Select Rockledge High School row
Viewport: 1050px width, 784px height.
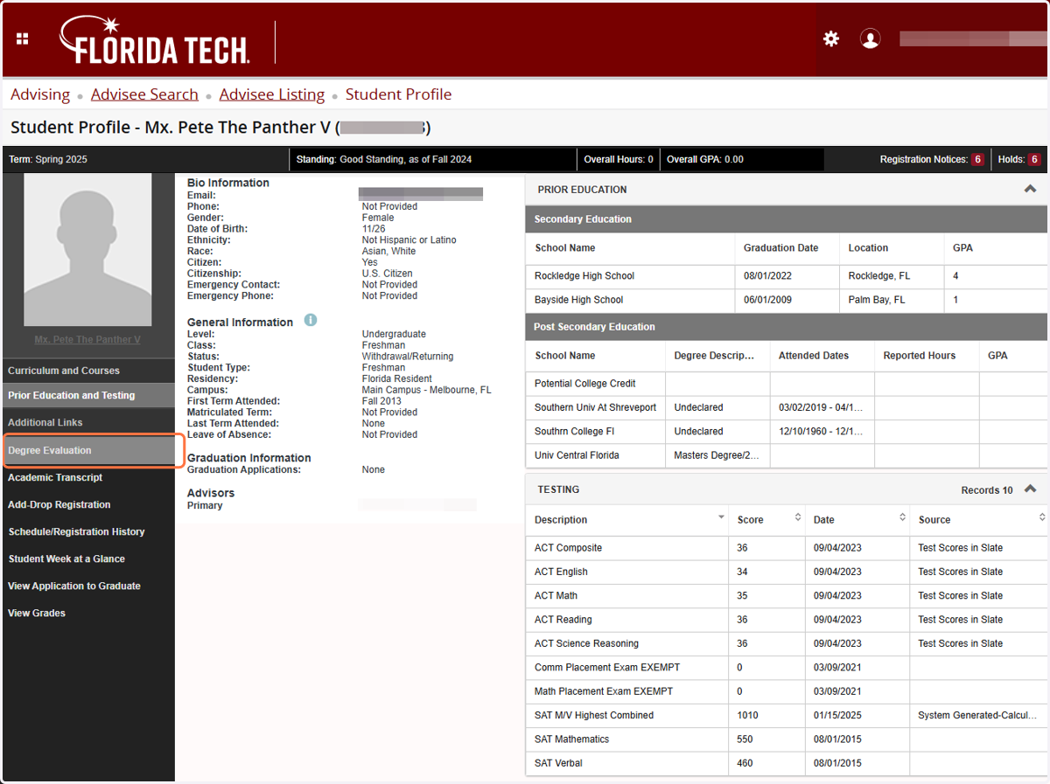click(787, 275)
